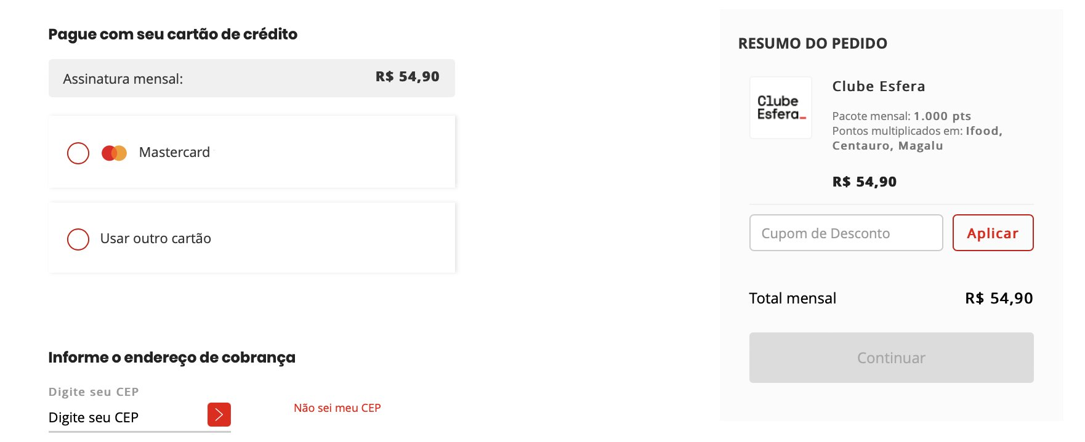Click the Total mensal R$ 54,90 amount
Viewport: 1085px width, 442px height.
[x=999, y=299]
